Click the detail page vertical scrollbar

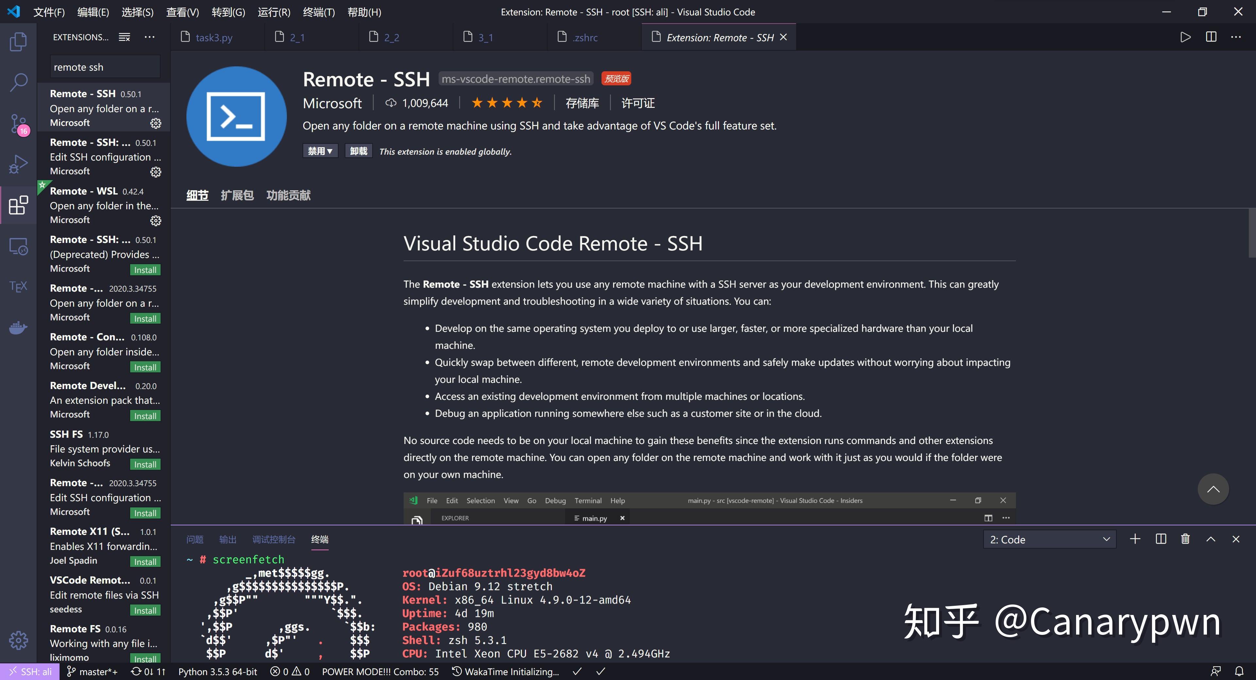pyautogui.click(x=1252, y=233)
